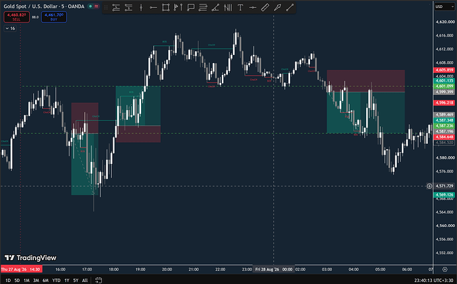This screenshot has width=457, height=284.
Task: Set range to 1Y
Action: pyautogui.click(x=67, y=280)
